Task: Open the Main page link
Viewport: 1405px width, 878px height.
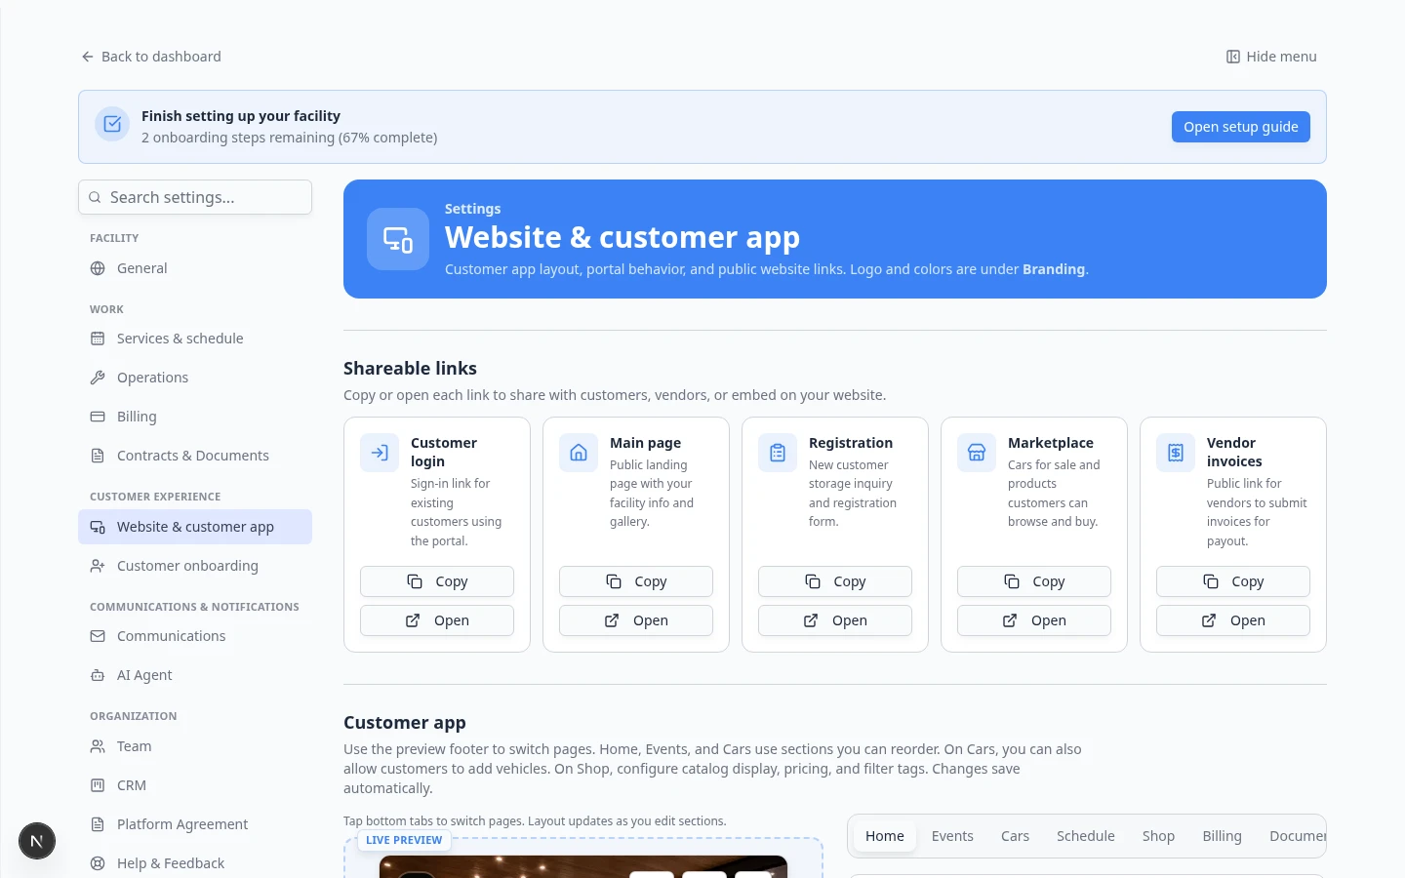Action: pos(636,620)
